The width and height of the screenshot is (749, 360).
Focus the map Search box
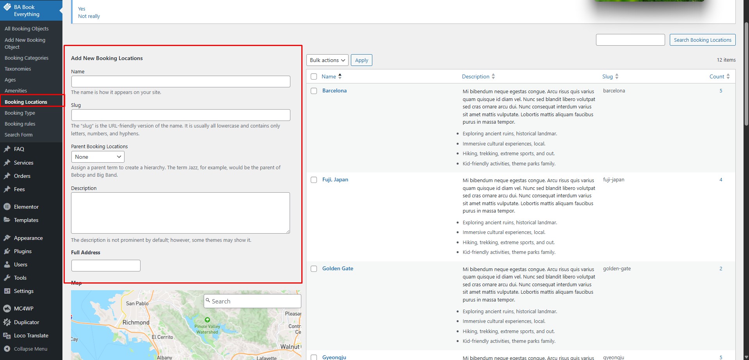pyautogui.click(x=253, y=301)
